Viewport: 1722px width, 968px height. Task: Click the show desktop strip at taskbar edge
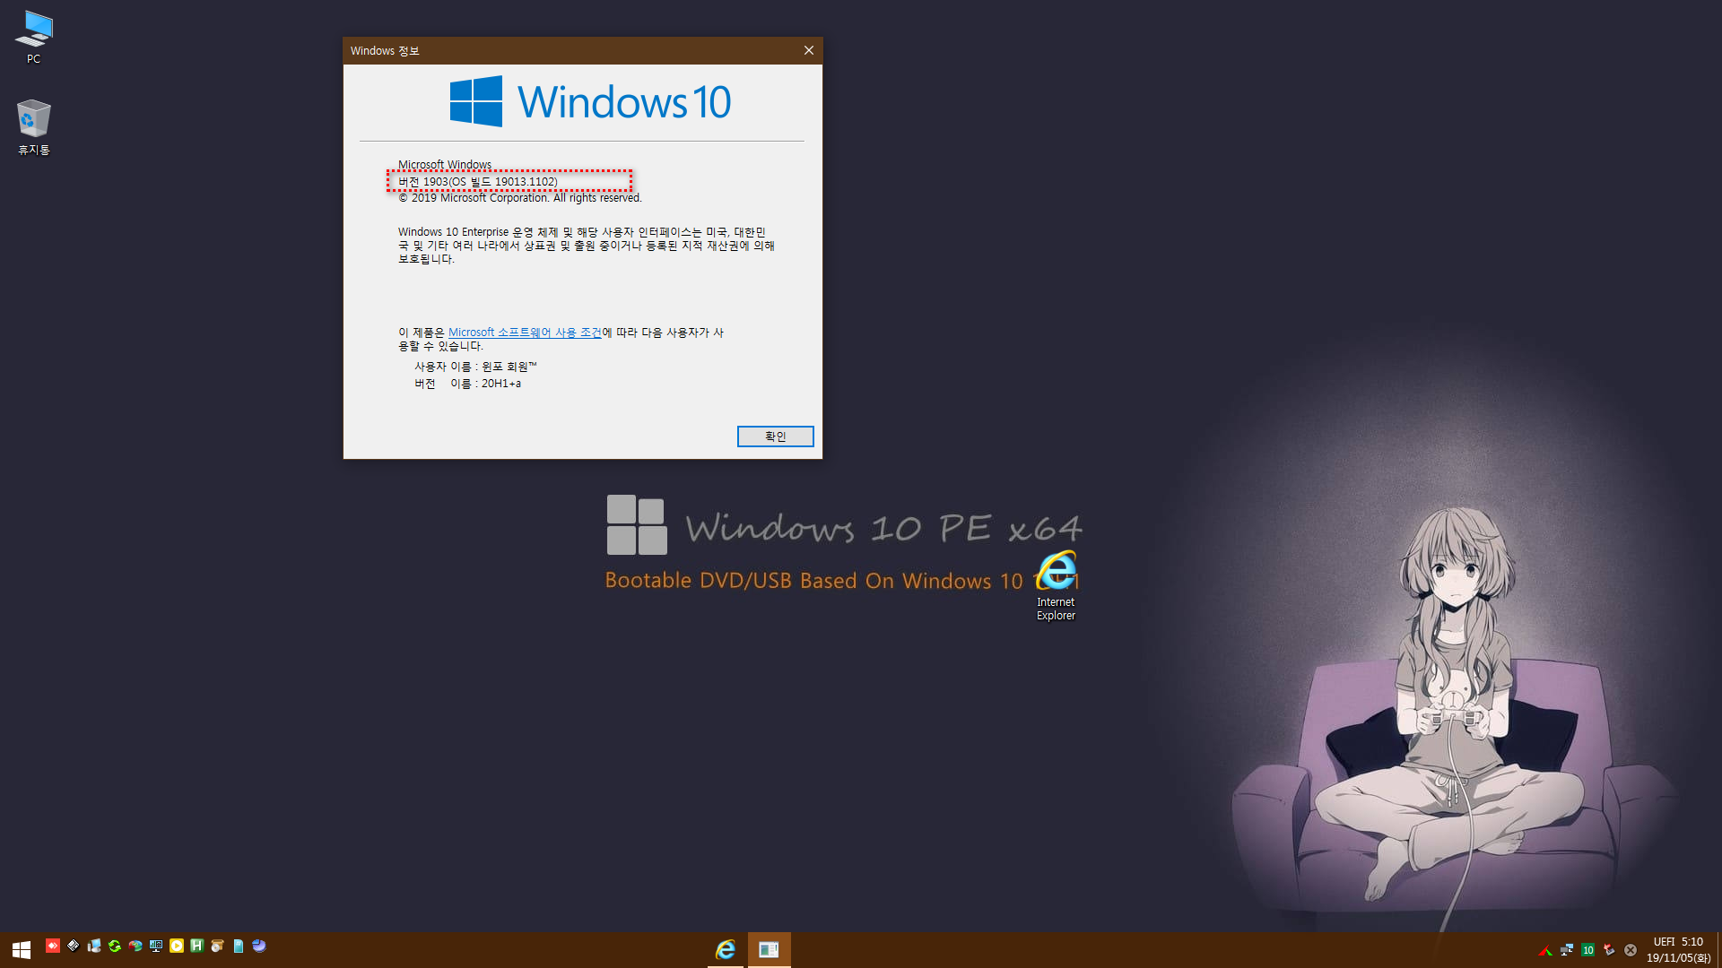[1718, 950]
